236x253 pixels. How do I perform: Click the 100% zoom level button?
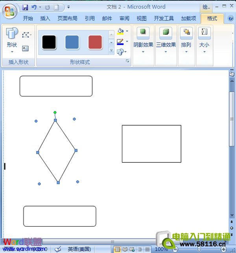pos(161,249)
